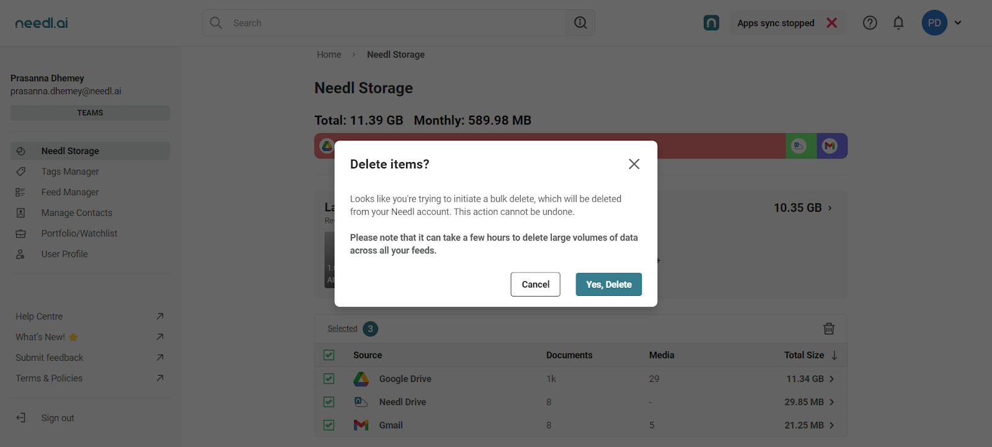Expand the Google Drive 11.34 GB chevron
992x447 pixels.
pyautogui.click(x=832, y=379)
